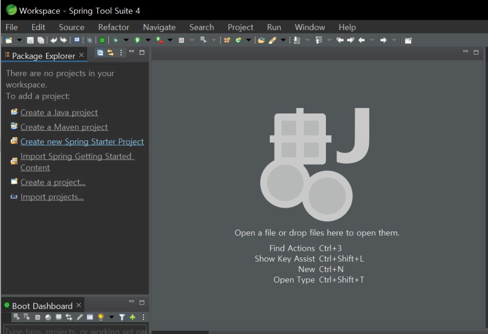
Task: Click the Save icon in the toolbar
Action: pos(30,40)
